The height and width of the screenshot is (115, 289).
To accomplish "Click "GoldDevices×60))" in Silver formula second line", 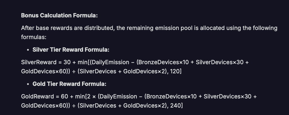I will coord(46,71).
